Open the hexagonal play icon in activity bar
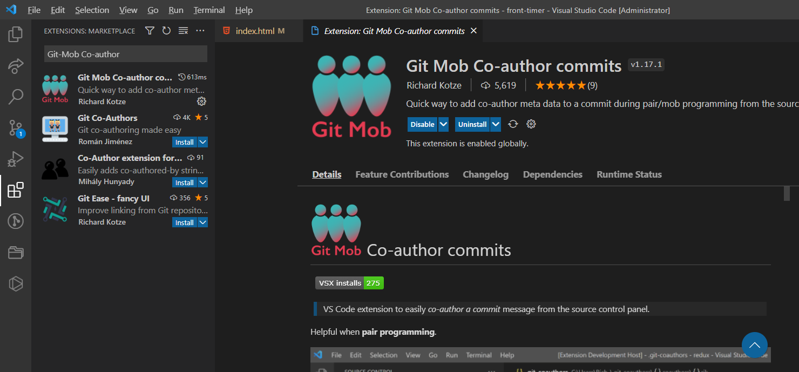 pos(16,283)
